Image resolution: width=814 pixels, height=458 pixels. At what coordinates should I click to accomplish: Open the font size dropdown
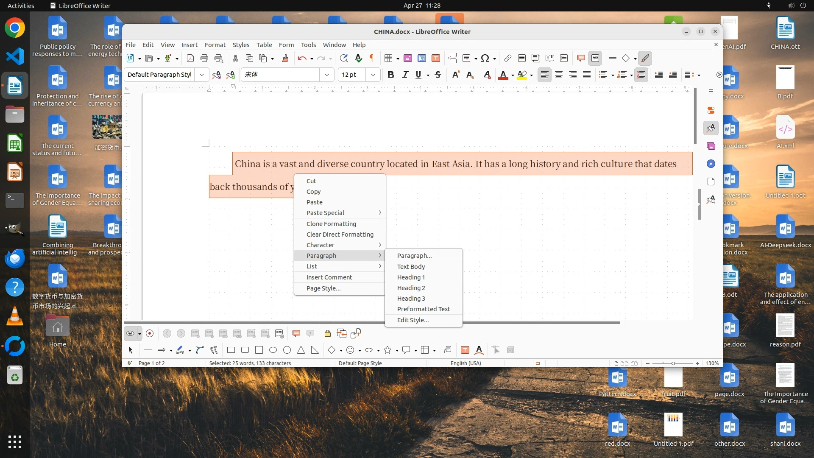click(x=373, y=75)
